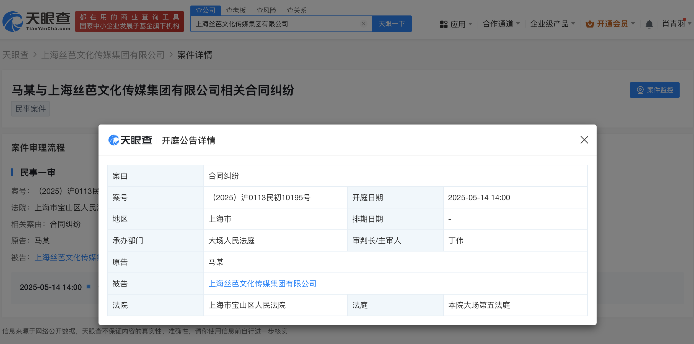
Task: Switch to the 查风险 tab
Action: tap(266, 10)
